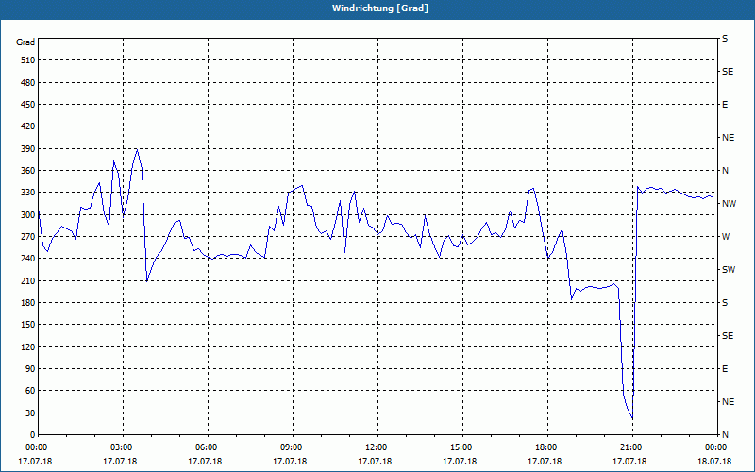Viewport: 755px width, 472px height.
Task: Click the 0 y-axis value
Action: 33,435
